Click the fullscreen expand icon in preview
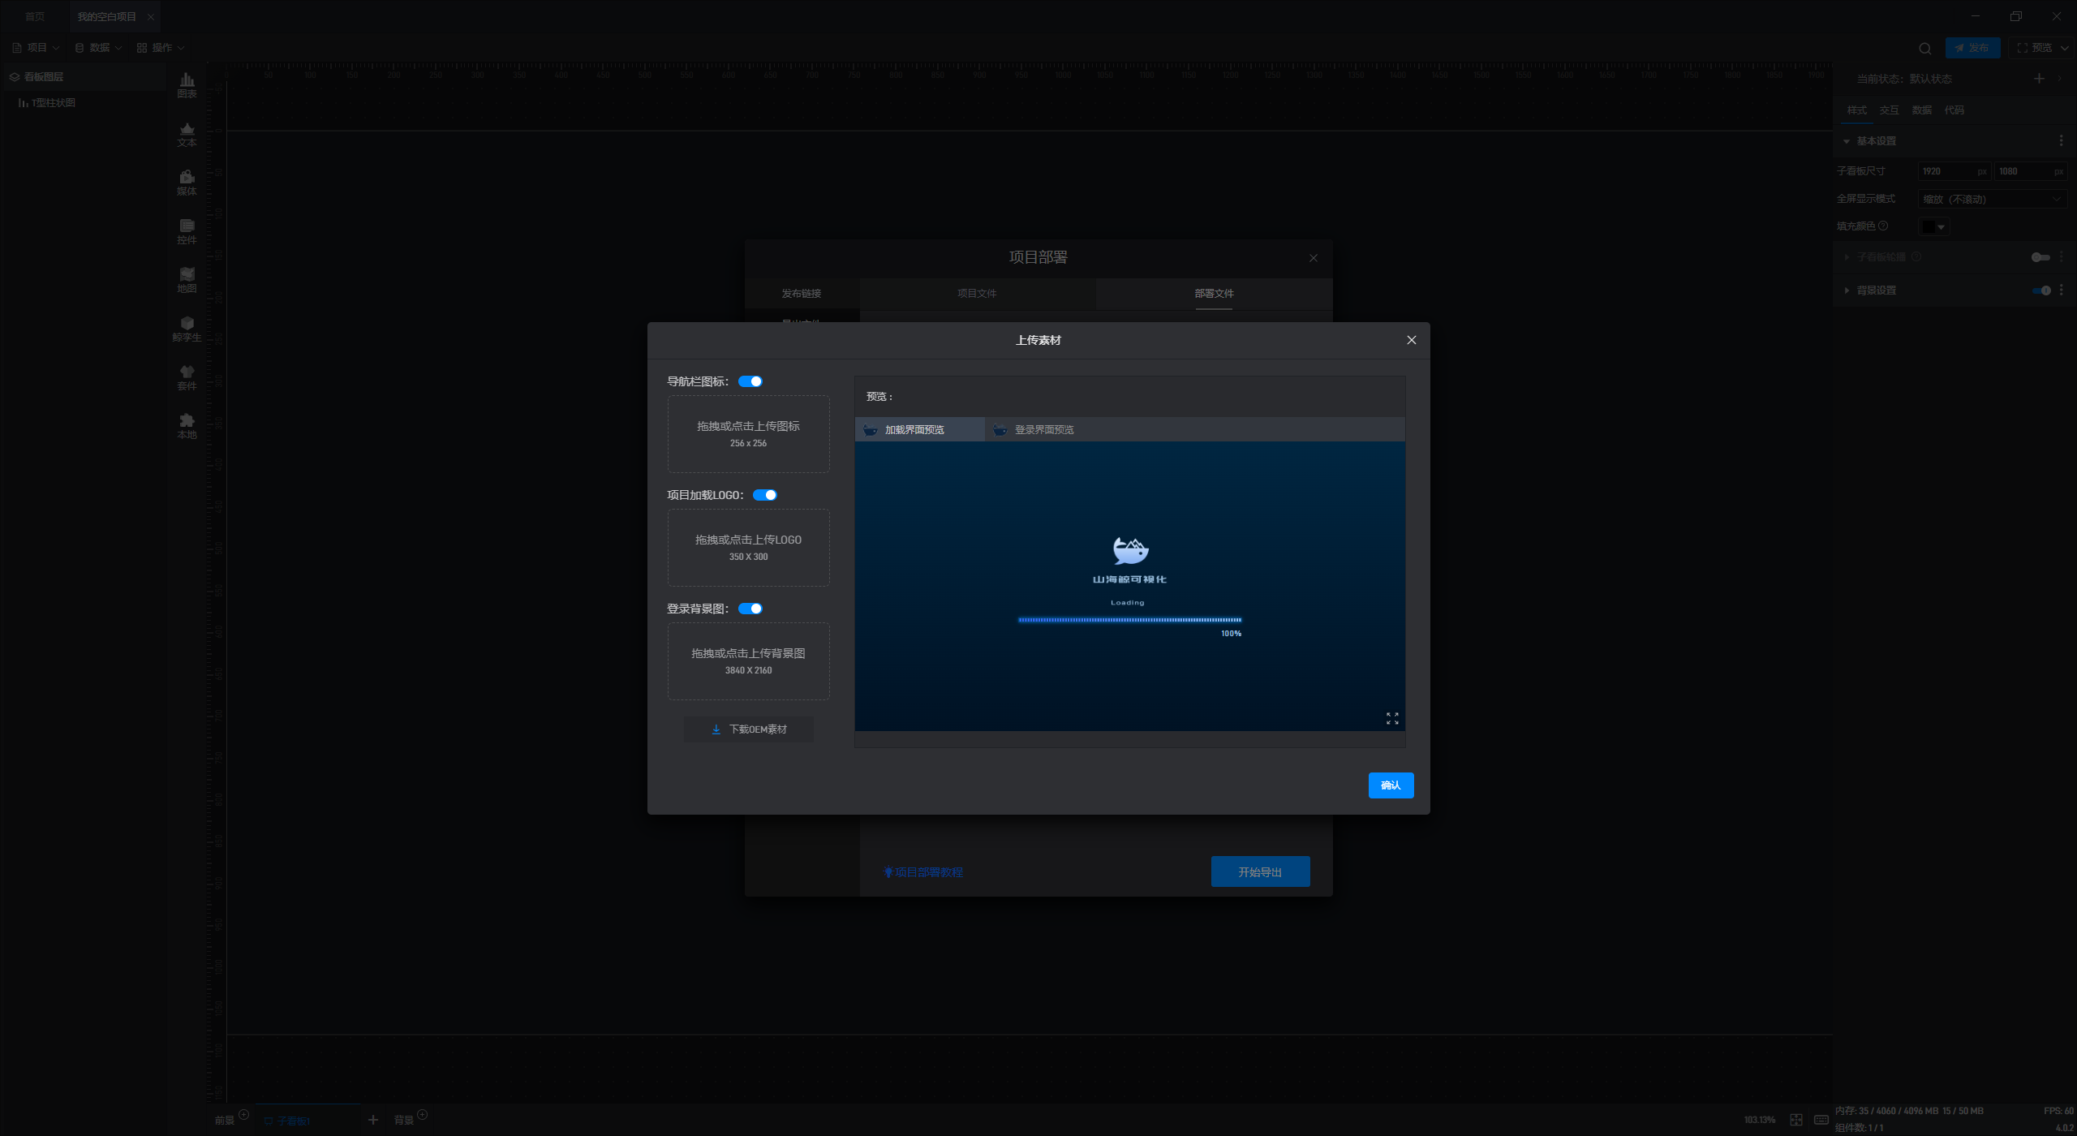Image resolution: width=2077 pixels, height=1136 pixels. point(1392,718)
